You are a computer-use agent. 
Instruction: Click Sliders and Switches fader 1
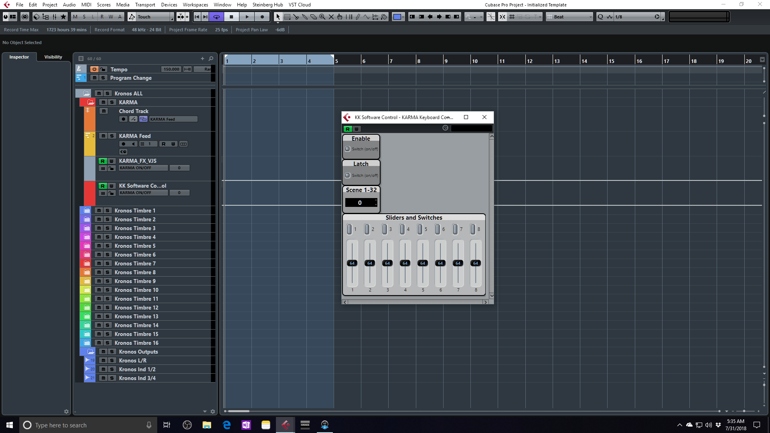[352, 263]
